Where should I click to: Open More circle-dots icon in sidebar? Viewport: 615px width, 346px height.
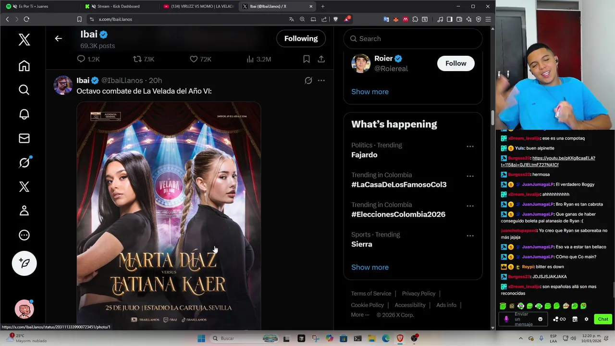(24, 235)
